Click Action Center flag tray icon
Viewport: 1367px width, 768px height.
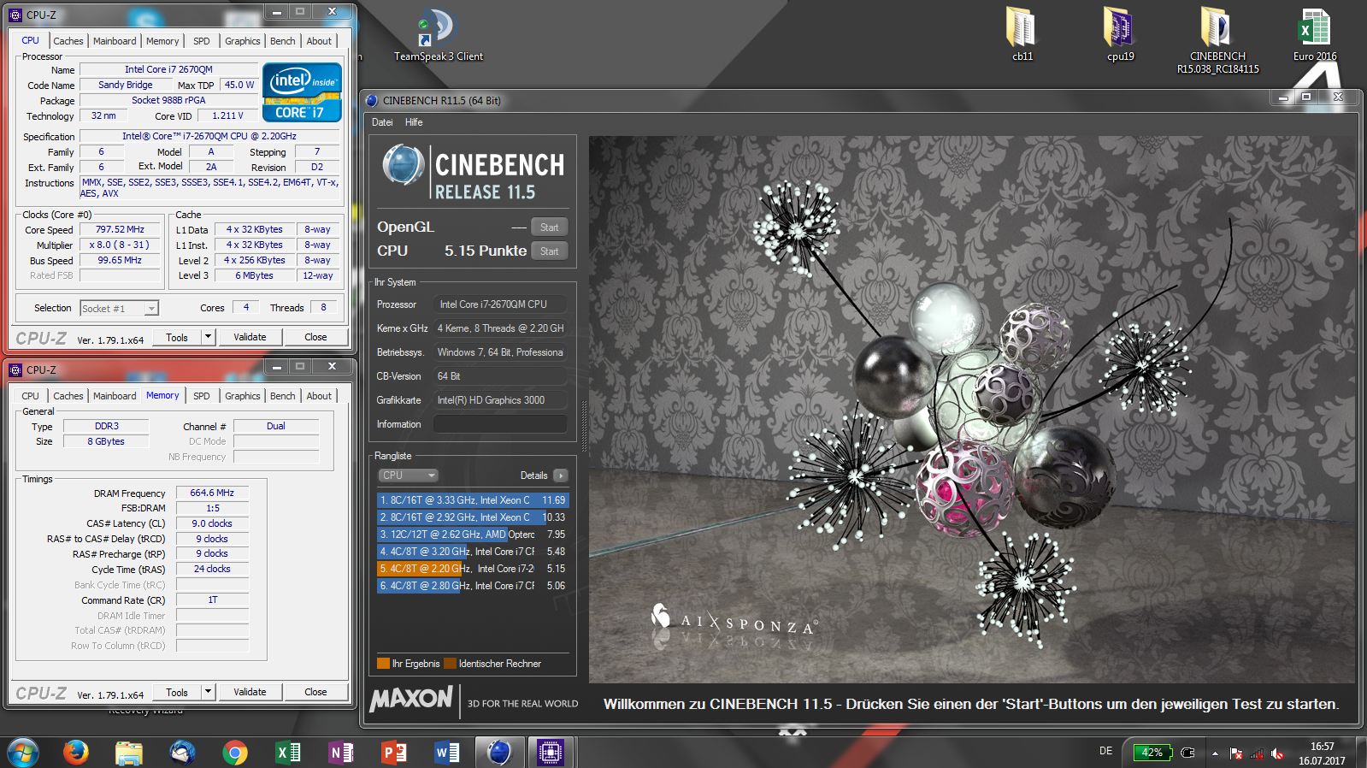pyautogui.click(x=1235, y=753)
